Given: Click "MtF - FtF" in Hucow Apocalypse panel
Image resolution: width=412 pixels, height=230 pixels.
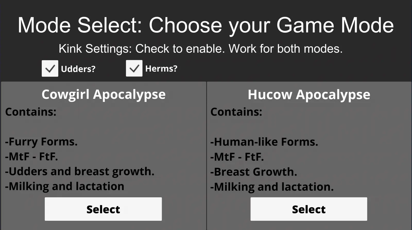Looking at the screenshot, I should 237,157.
